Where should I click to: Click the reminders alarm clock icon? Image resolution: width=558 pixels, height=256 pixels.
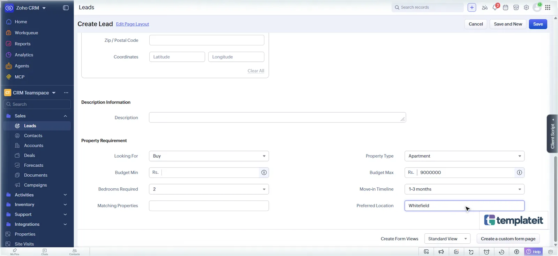(487, 252)
